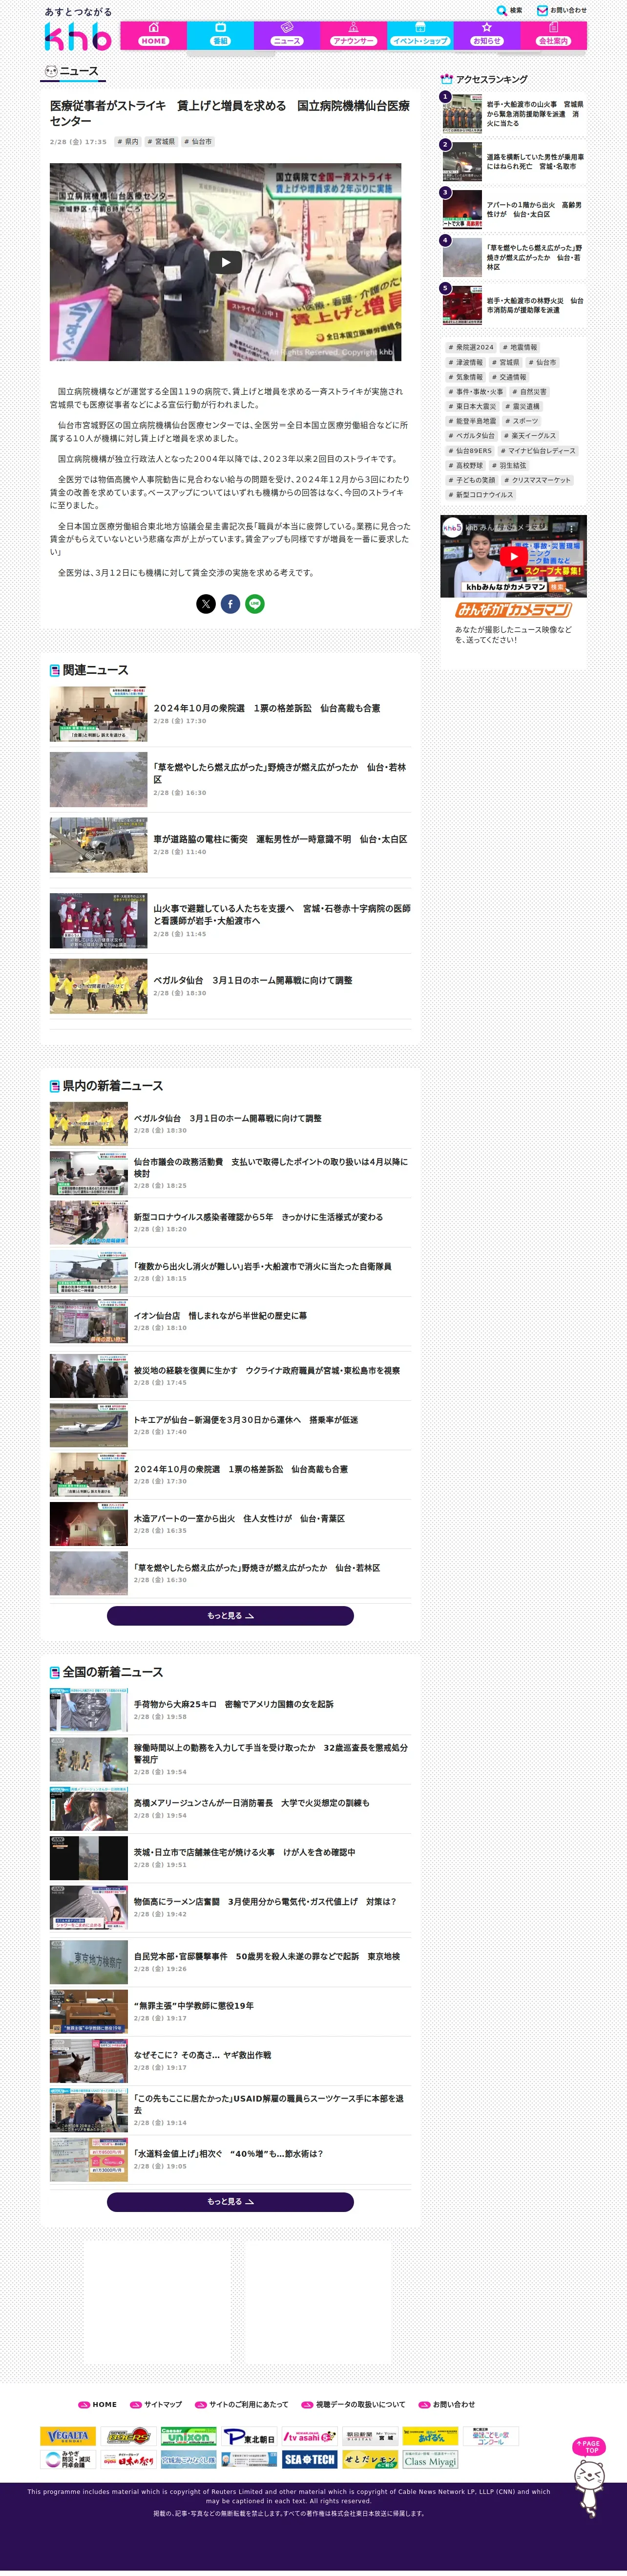
Task: Click the 県内 tag under the headline
Action: (x=128, y=142)
